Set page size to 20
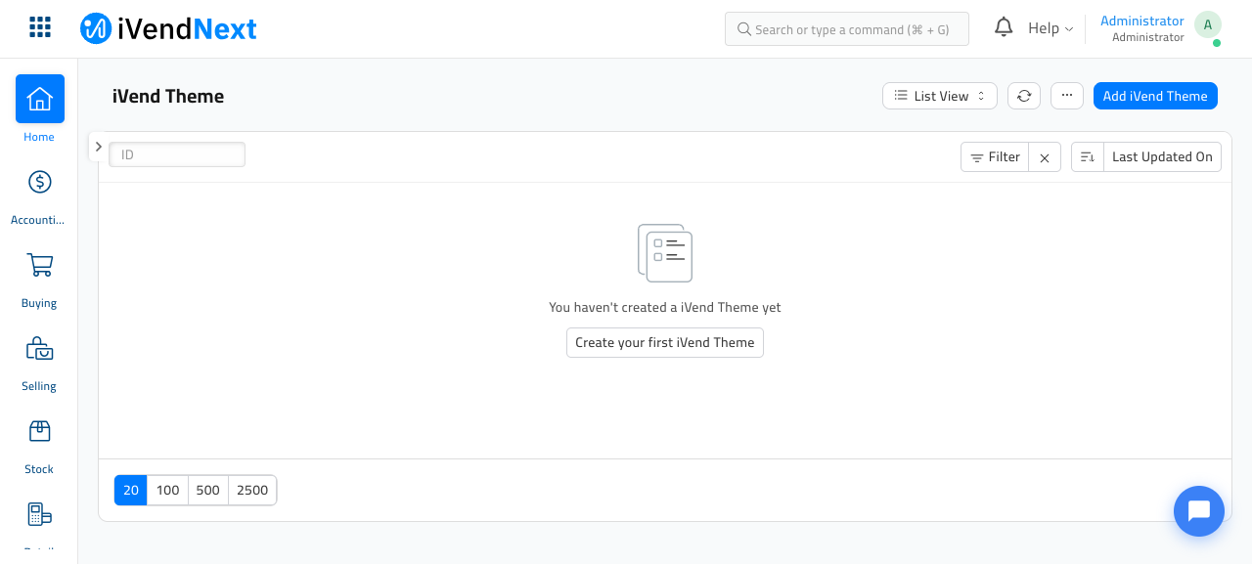 coord(131,491)
